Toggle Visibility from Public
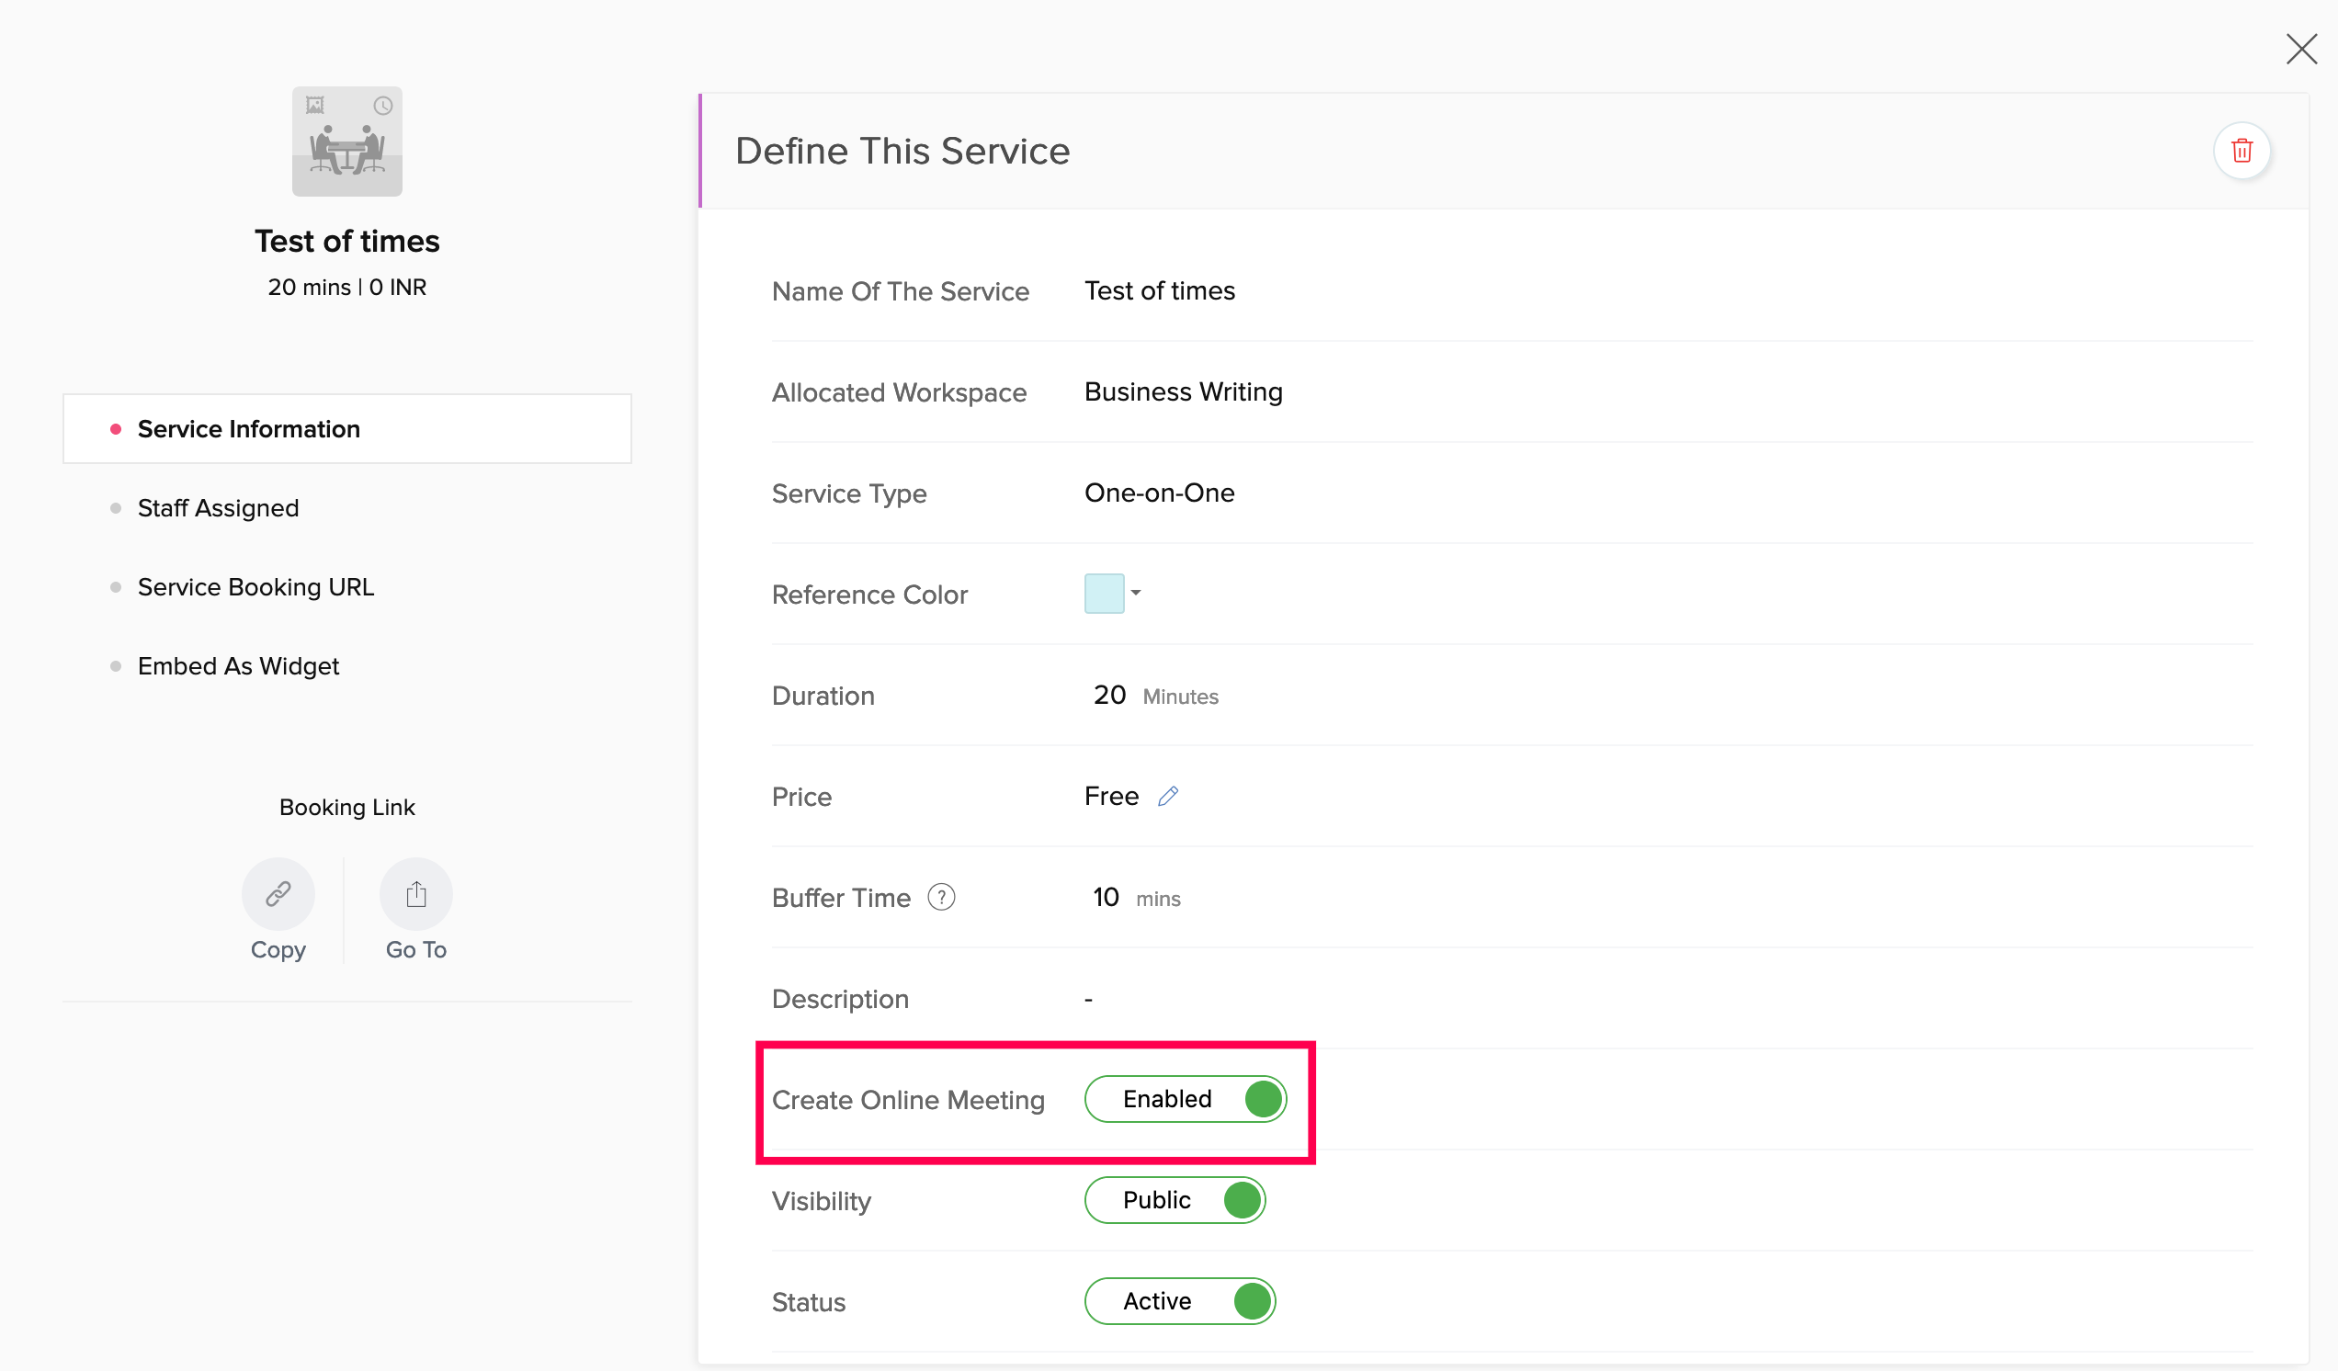This screenshot has height=1371, width=2338. (x=1175, y=1199)
